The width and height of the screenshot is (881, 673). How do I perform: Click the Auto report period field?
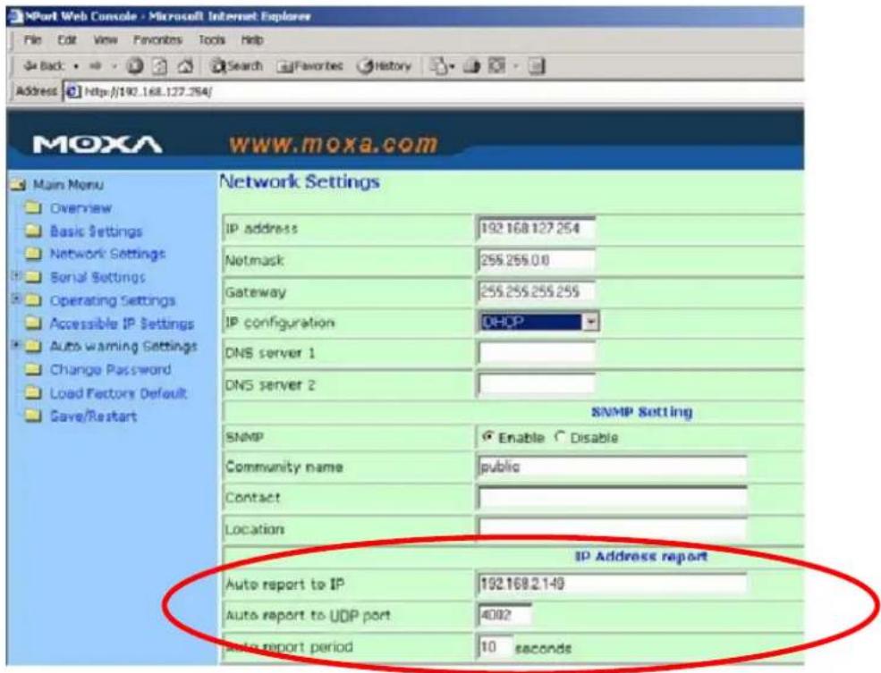(x=495, y=647)
